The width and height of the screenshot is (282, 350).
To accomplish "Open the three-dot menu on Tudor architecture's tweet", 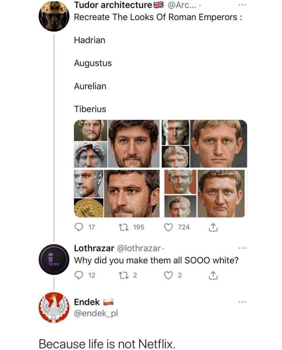I will tap(242, 4).
